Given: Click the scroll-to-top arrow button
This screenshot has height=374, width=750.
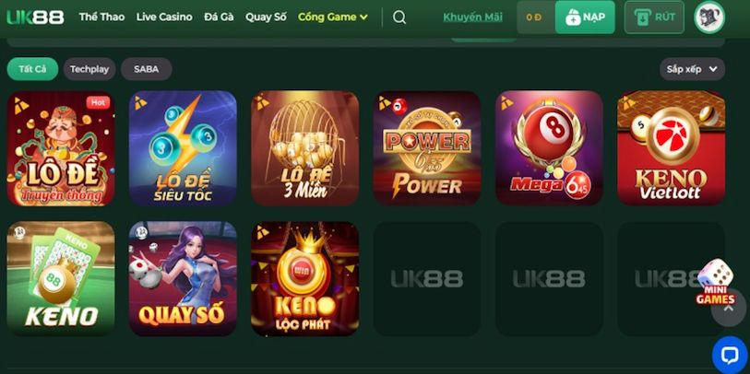Looking at the screenshot, I should tap(729, 309).
